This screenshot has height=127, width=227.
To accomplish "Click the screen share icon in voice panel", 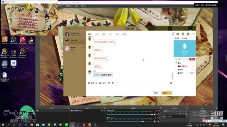I will 183,59.
